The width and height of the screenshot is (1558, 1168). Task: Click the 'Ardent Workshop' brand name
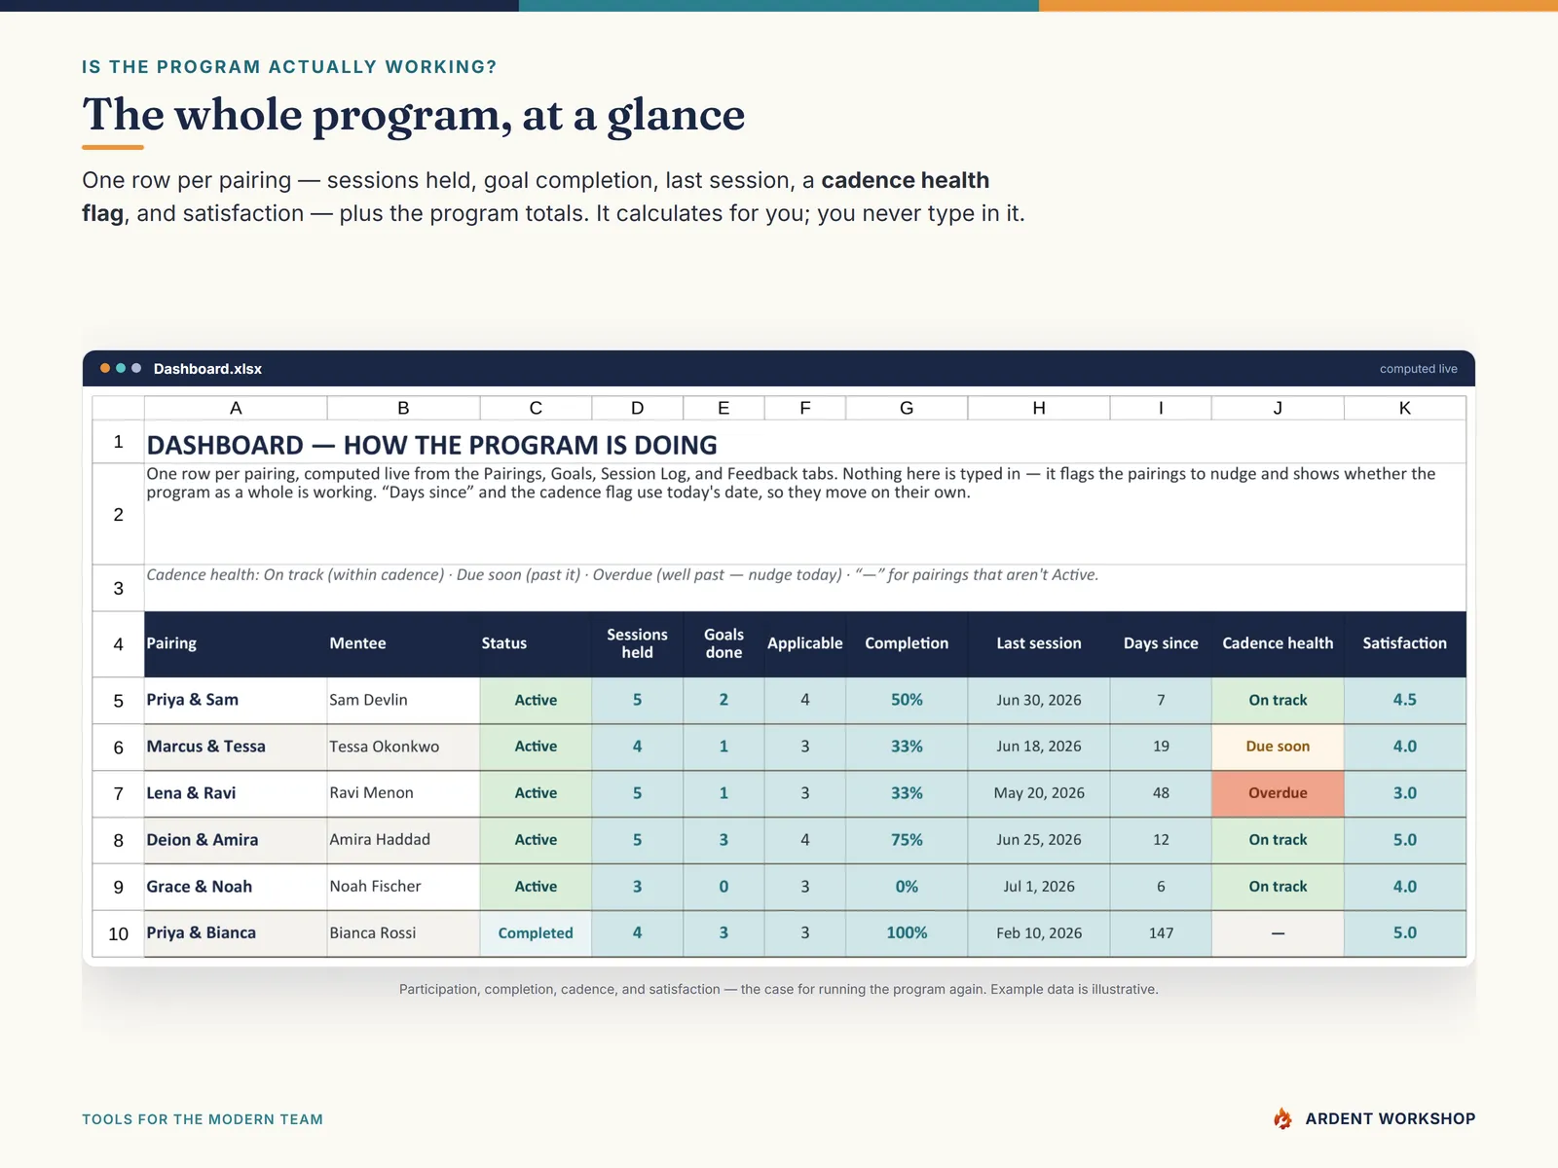1390,1119
